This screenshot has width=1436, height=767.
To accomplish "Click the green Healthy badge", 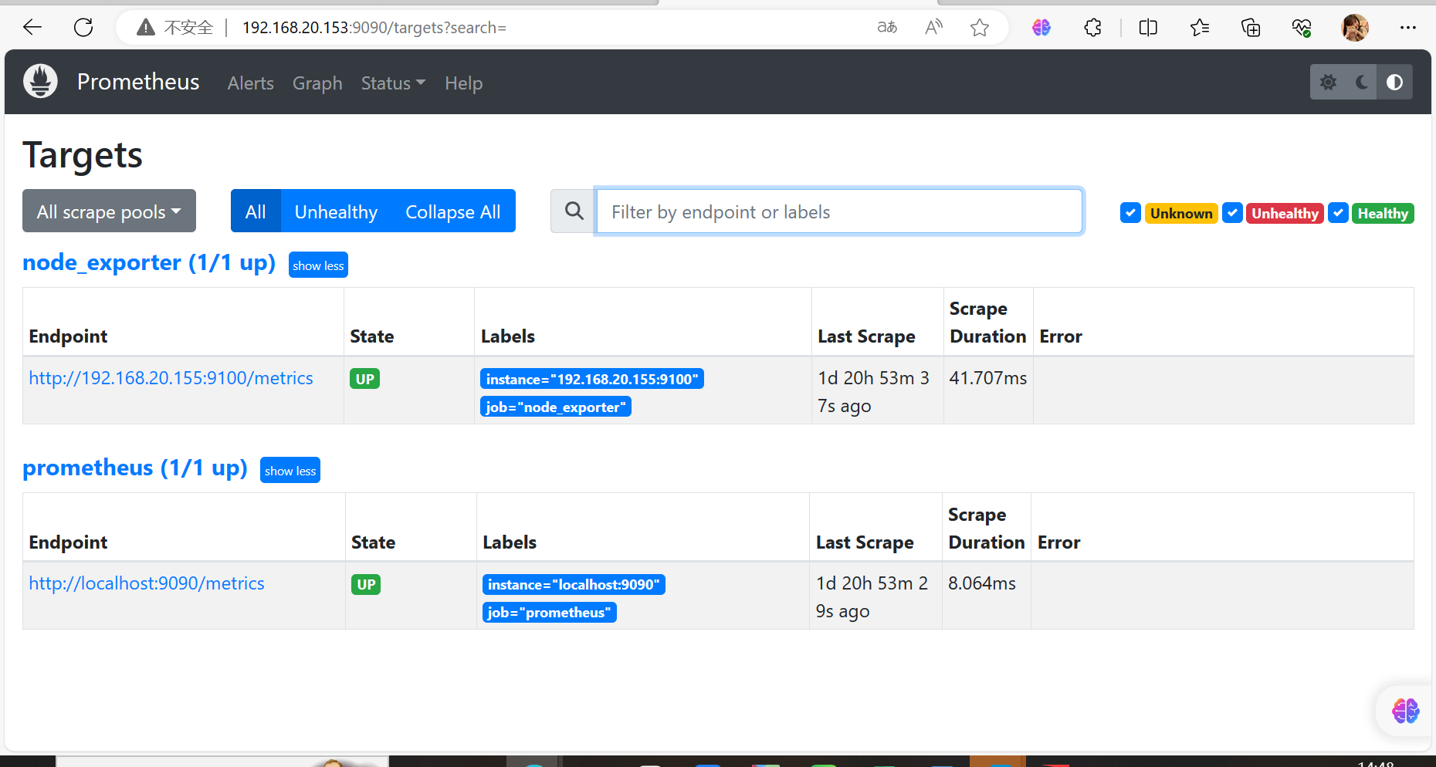I will [x=1383, y=213].
